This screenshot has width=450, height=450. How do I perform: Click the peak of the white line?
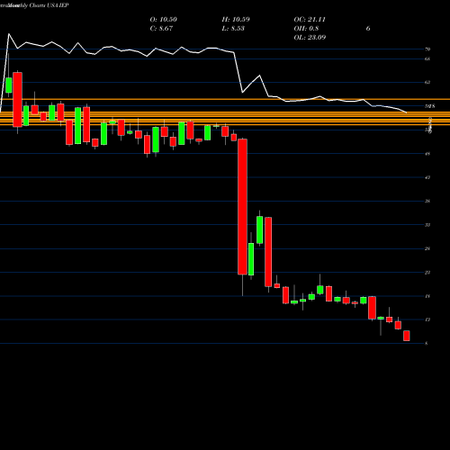9,34
